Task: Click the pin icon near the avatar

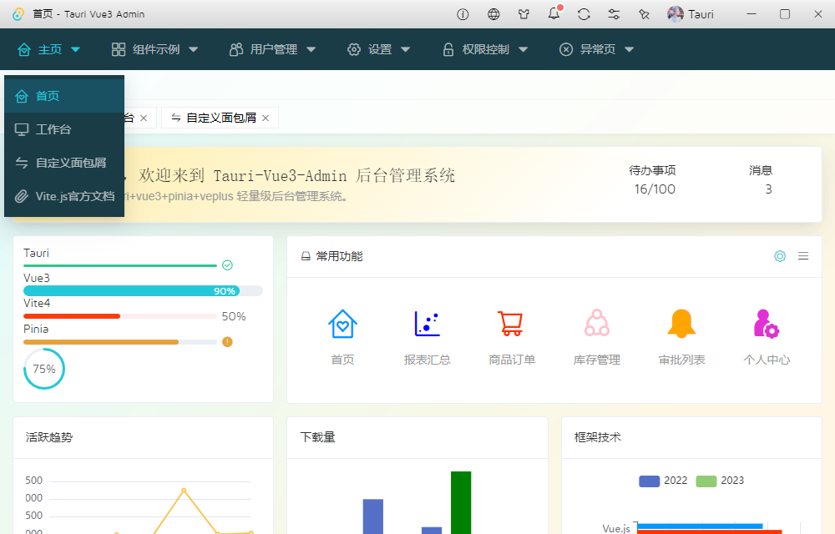Action: coord(643,14)
